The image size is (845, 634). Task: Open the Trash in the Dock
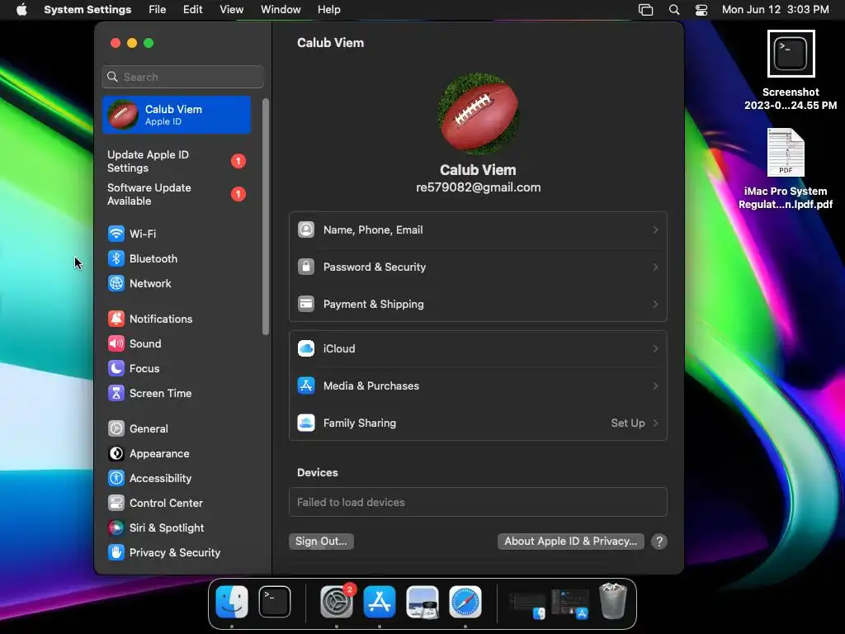tap(613, 601)
